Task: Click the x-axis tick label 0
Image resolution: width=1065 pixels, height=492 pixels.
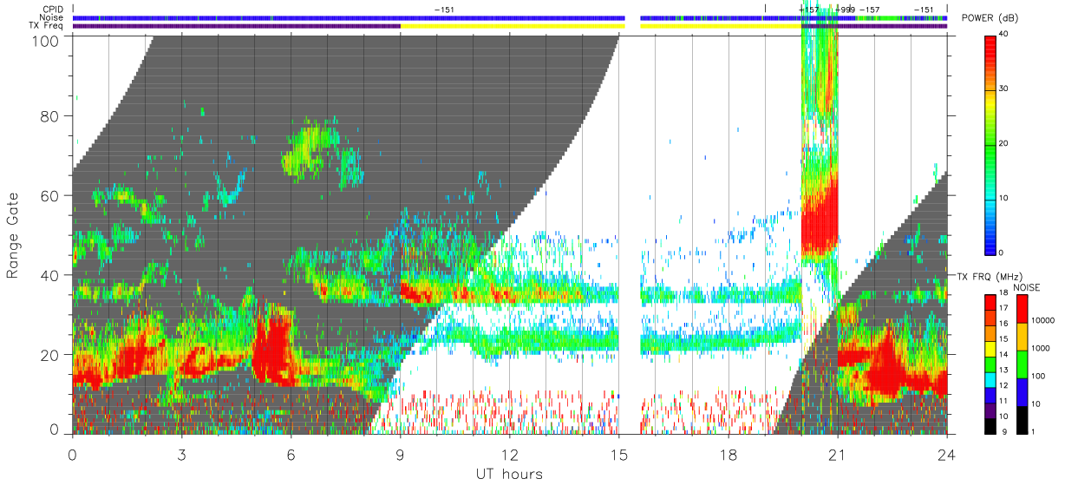Action: 72,454
